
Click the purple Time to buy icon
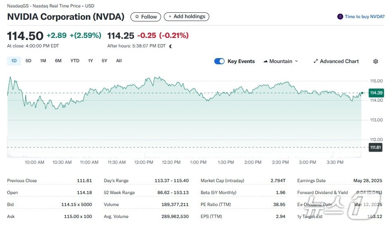[340, 17]
